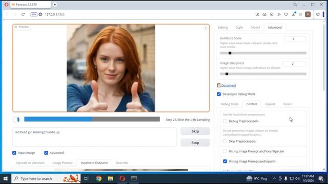Open File Explorer from the taskbar
328x184 pixels.
[x=111, y=178]
